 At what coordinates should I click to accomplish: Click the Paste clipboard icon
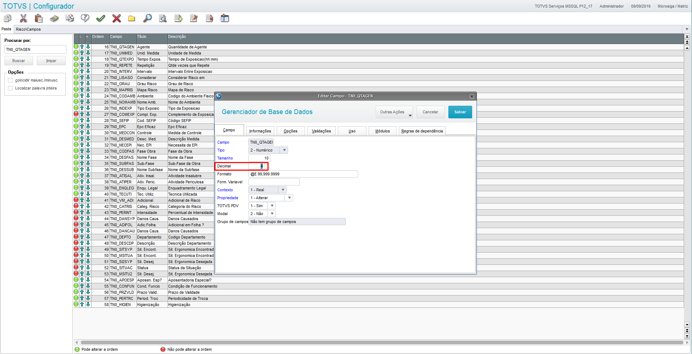point(39,18)
